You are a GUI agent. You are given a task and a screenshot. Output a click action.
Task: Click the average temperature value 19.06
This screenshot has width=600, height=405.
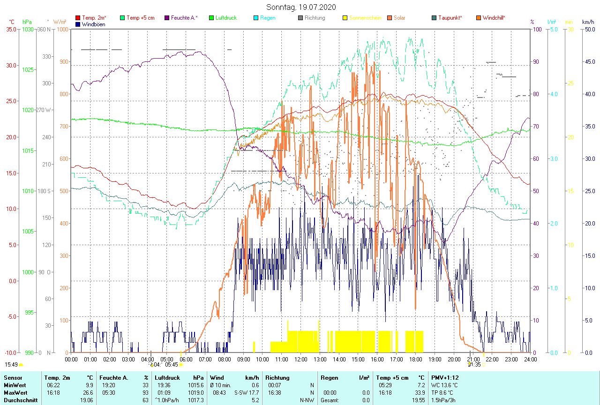pyautogui.click(x=87, y=400)
